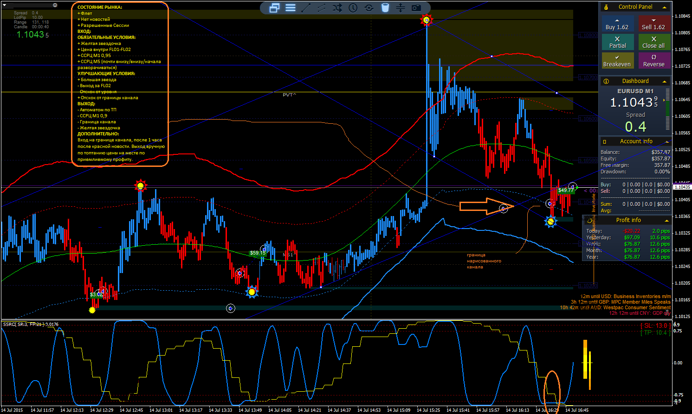The height and width of the screenshot is (414, 692).
Task: Click the Week $76.87 profit row
Action: (628, 244)
